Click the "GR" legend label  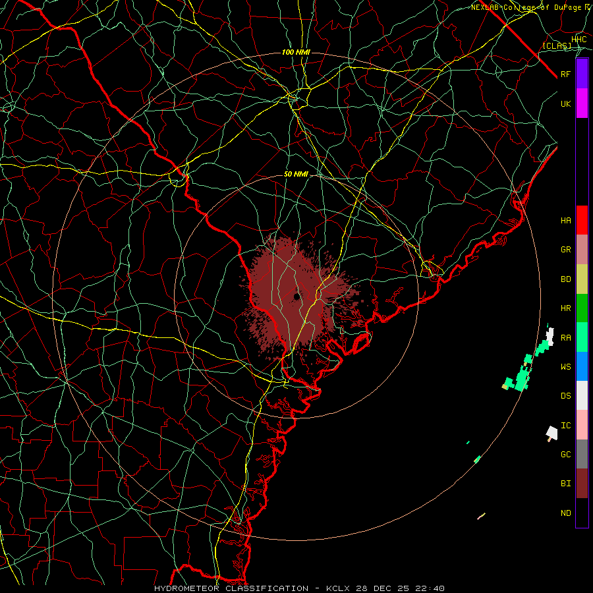click(x=565, y=250)
